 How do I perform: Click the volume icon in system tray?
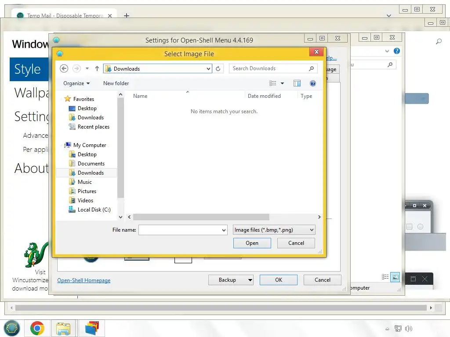pos(408,329)
